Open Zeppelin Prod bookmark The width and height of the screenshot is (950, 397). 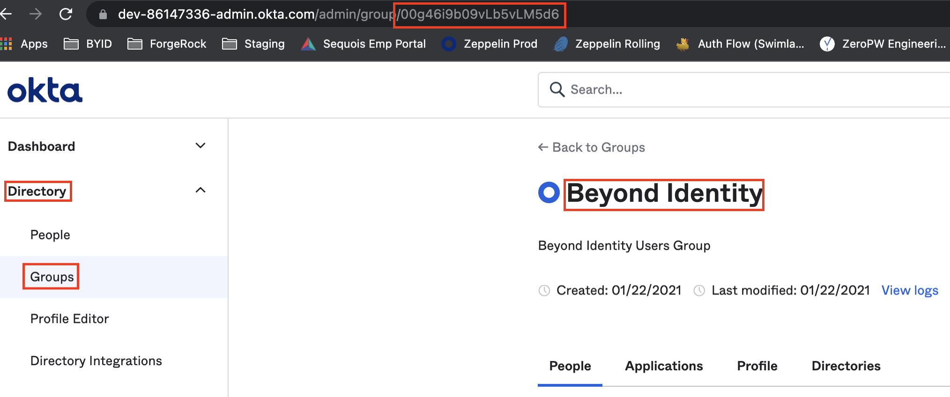pos(490,44)
